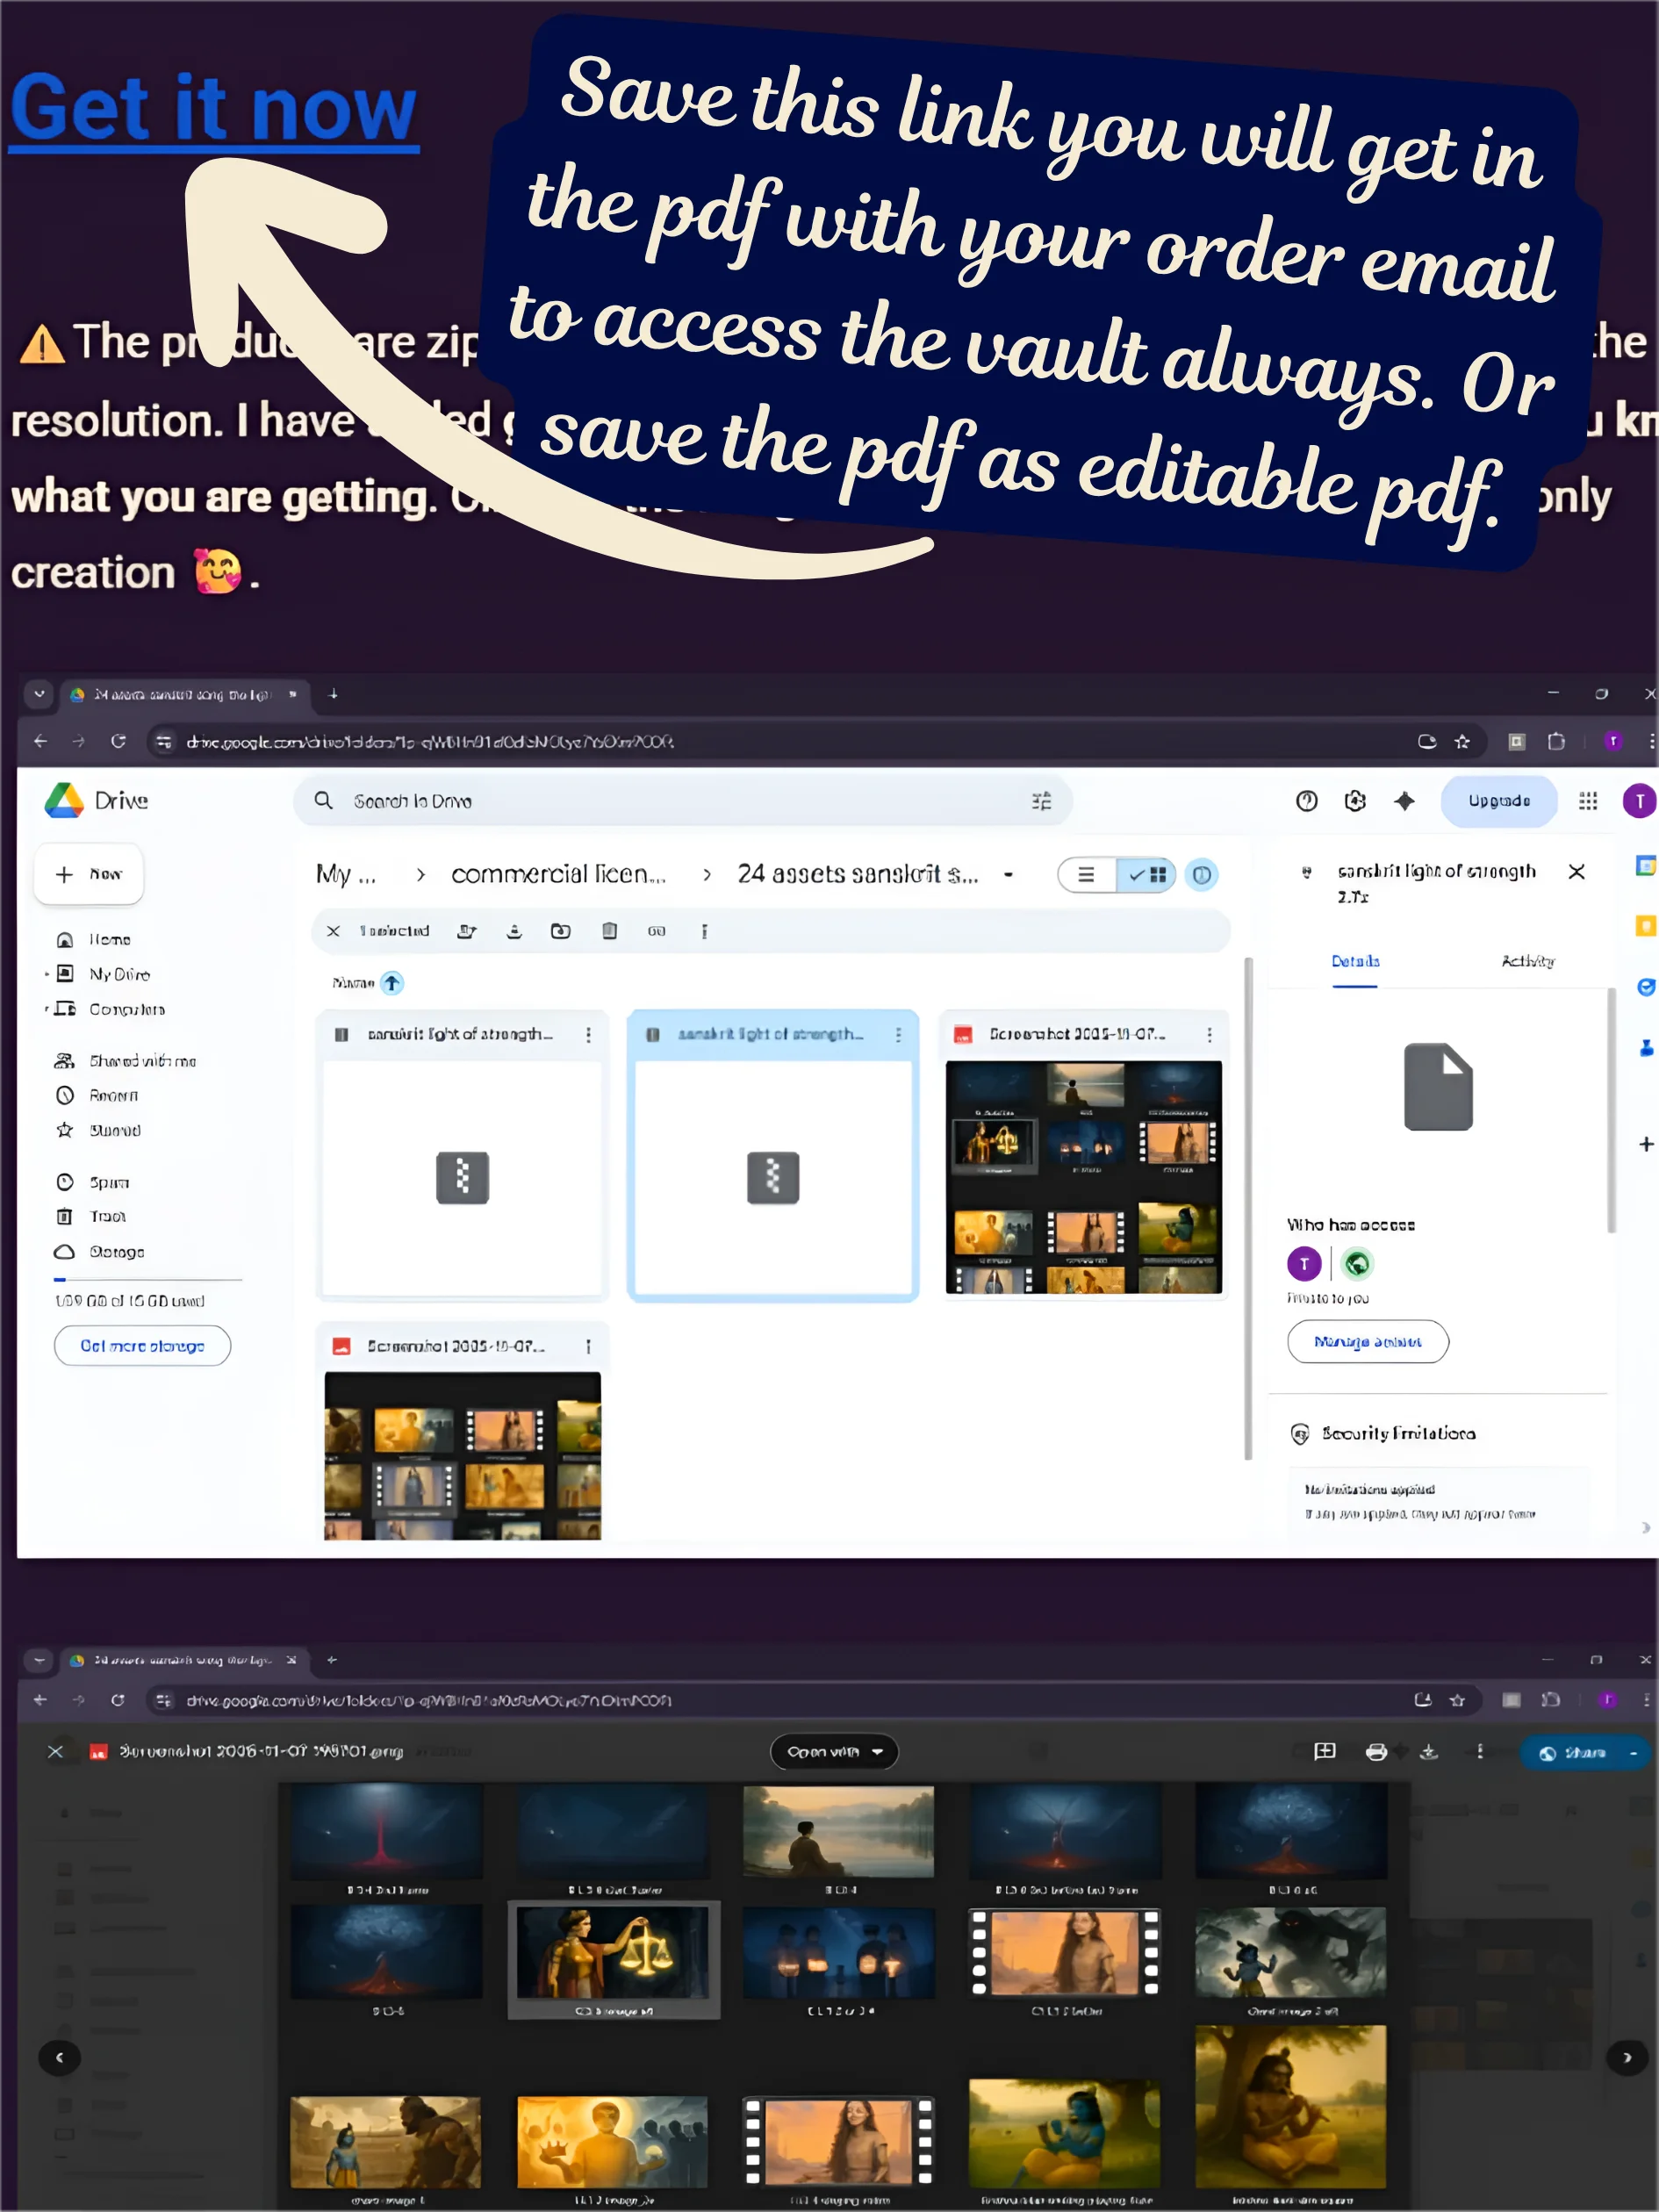Open the "Open with" dropdown in preview
This screenshot has width=1659, height=2212.
(x=834, y=1751)
